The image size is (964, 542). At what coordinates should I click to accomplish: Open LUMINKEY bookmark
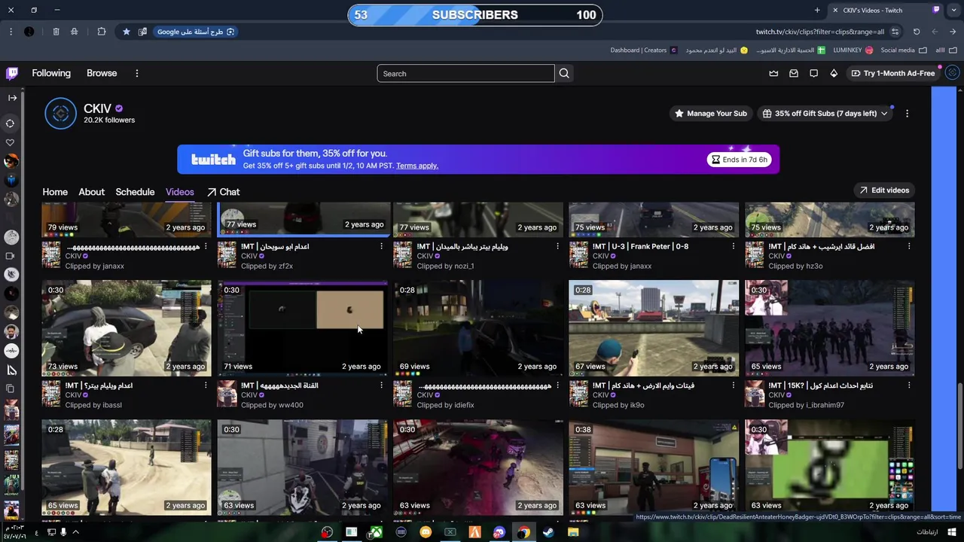pos(853,50)
